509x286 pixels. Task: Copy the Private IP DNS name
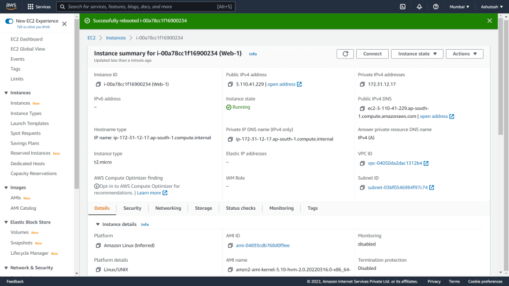230,139
